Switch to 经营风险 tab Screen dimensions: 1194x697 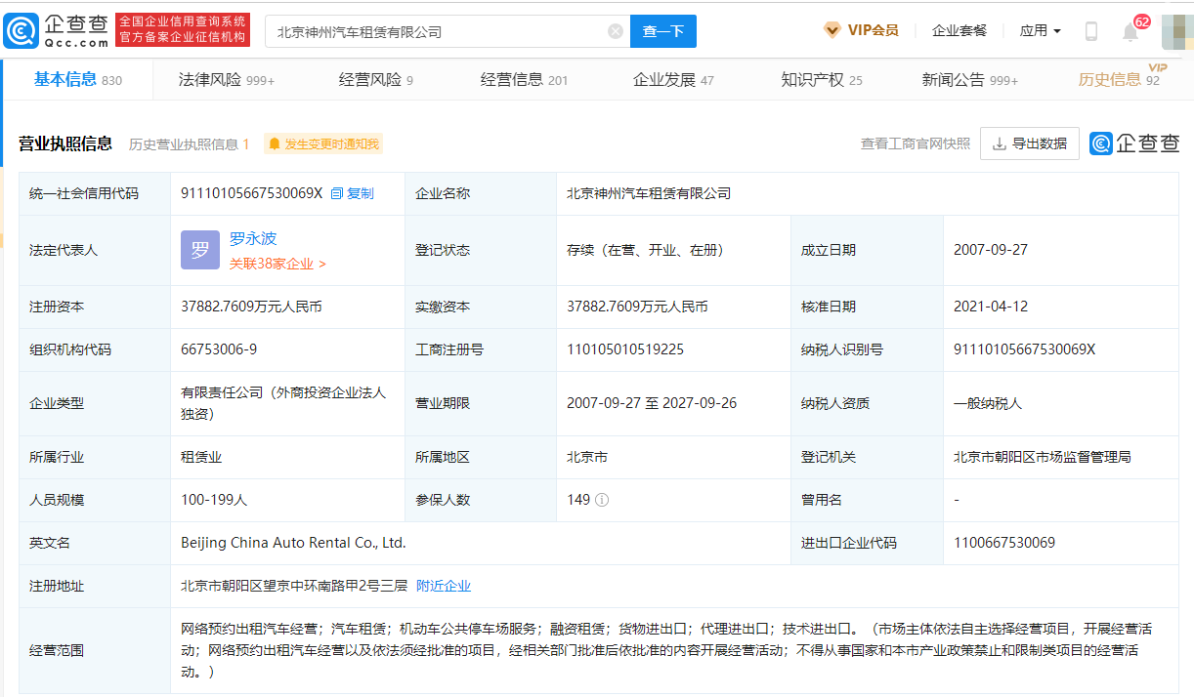click(x=375, y=80)
